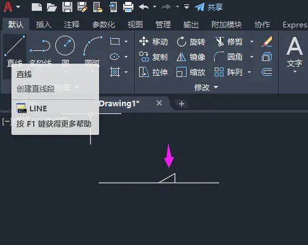Select the 复制 copy tool
This screenshot has height=245, width=308.
(154, 57)
